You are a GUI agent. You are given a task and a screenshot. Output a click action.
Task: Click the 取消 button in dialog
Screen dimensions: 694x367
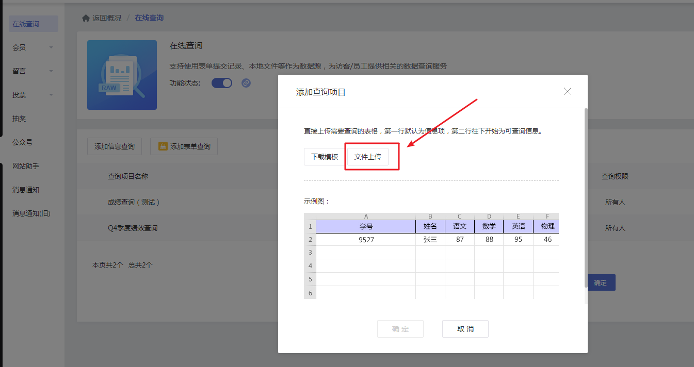point(465,329)
